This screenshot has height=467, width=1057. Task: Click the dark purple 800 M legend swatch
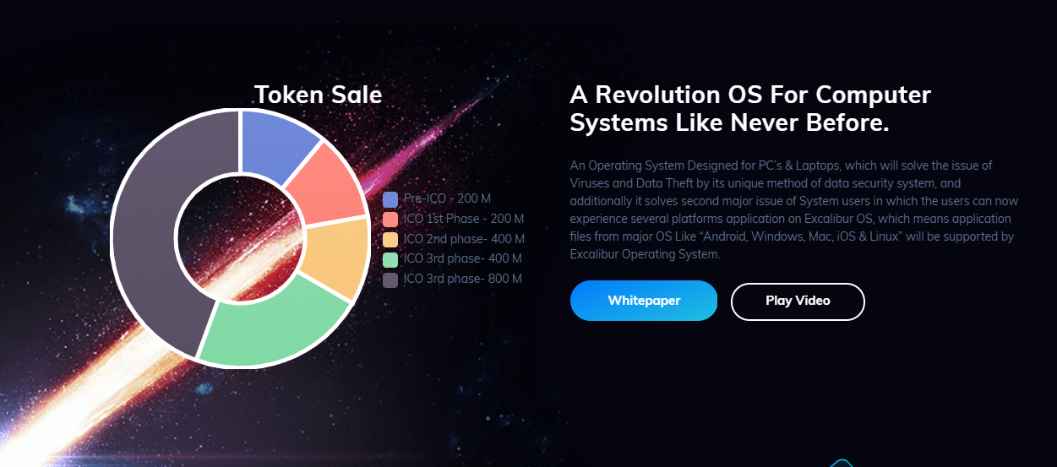click(390, 280)
